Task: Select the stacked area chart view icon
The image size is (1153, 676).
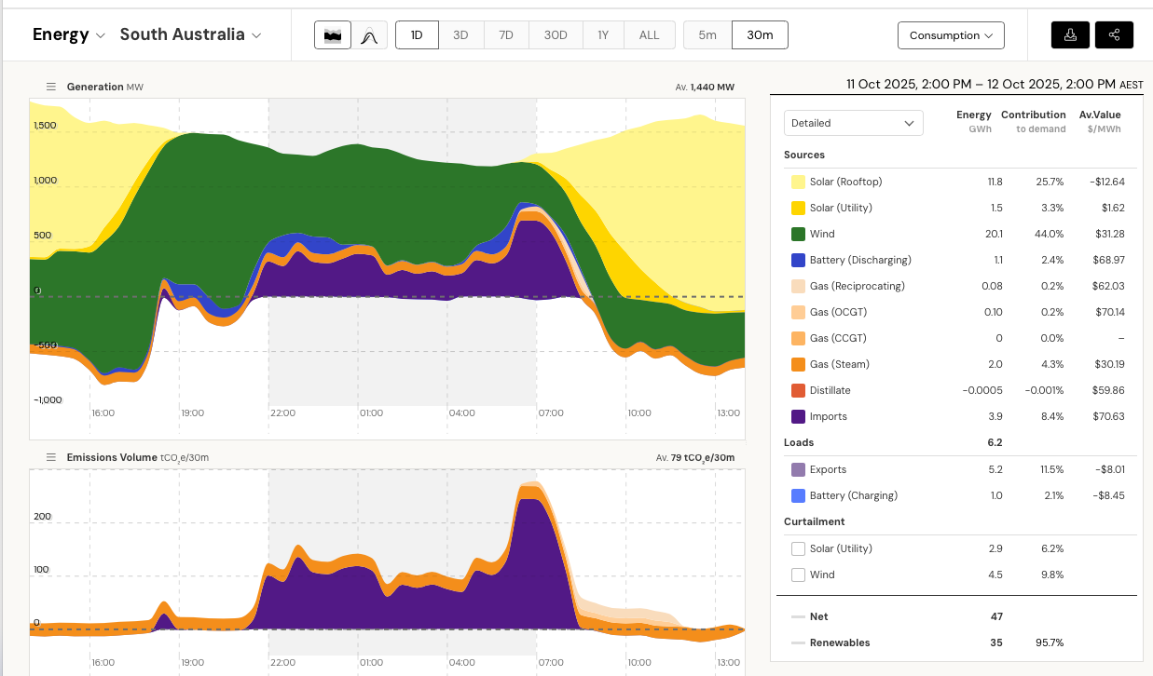Action: (x=331, y=35)
